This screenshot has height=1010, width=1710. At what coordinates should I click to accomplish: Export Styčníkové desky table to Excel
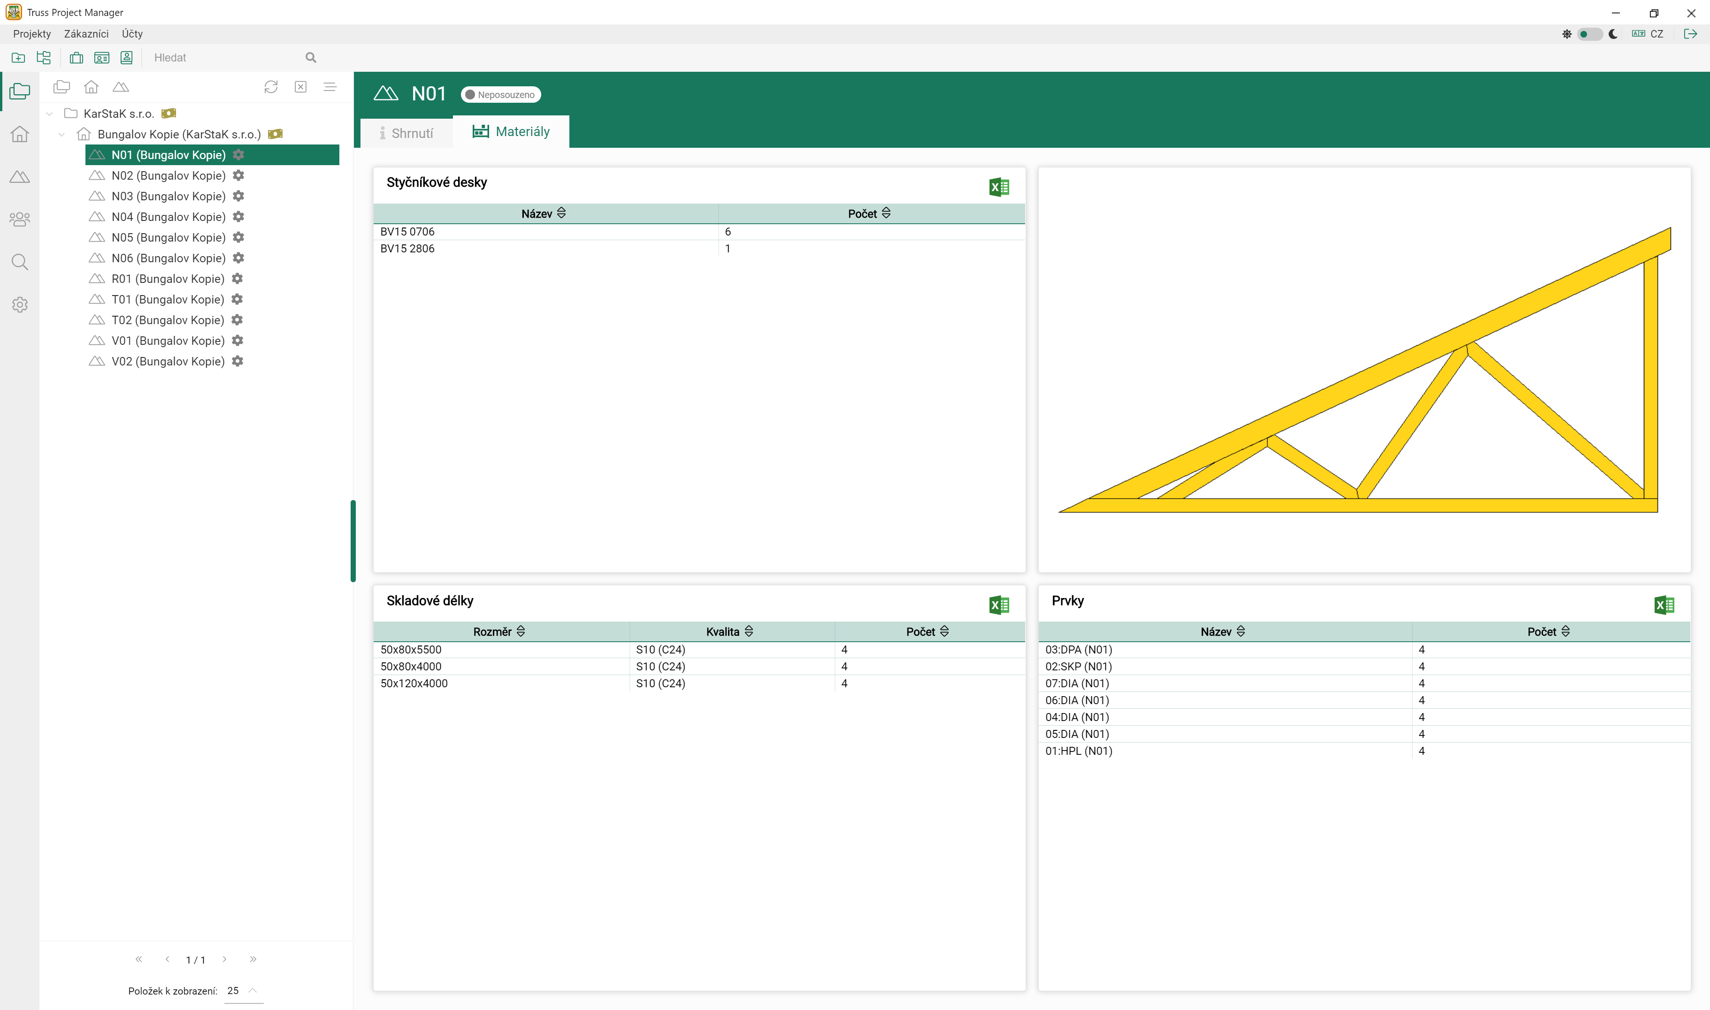(x=999, y=187)
